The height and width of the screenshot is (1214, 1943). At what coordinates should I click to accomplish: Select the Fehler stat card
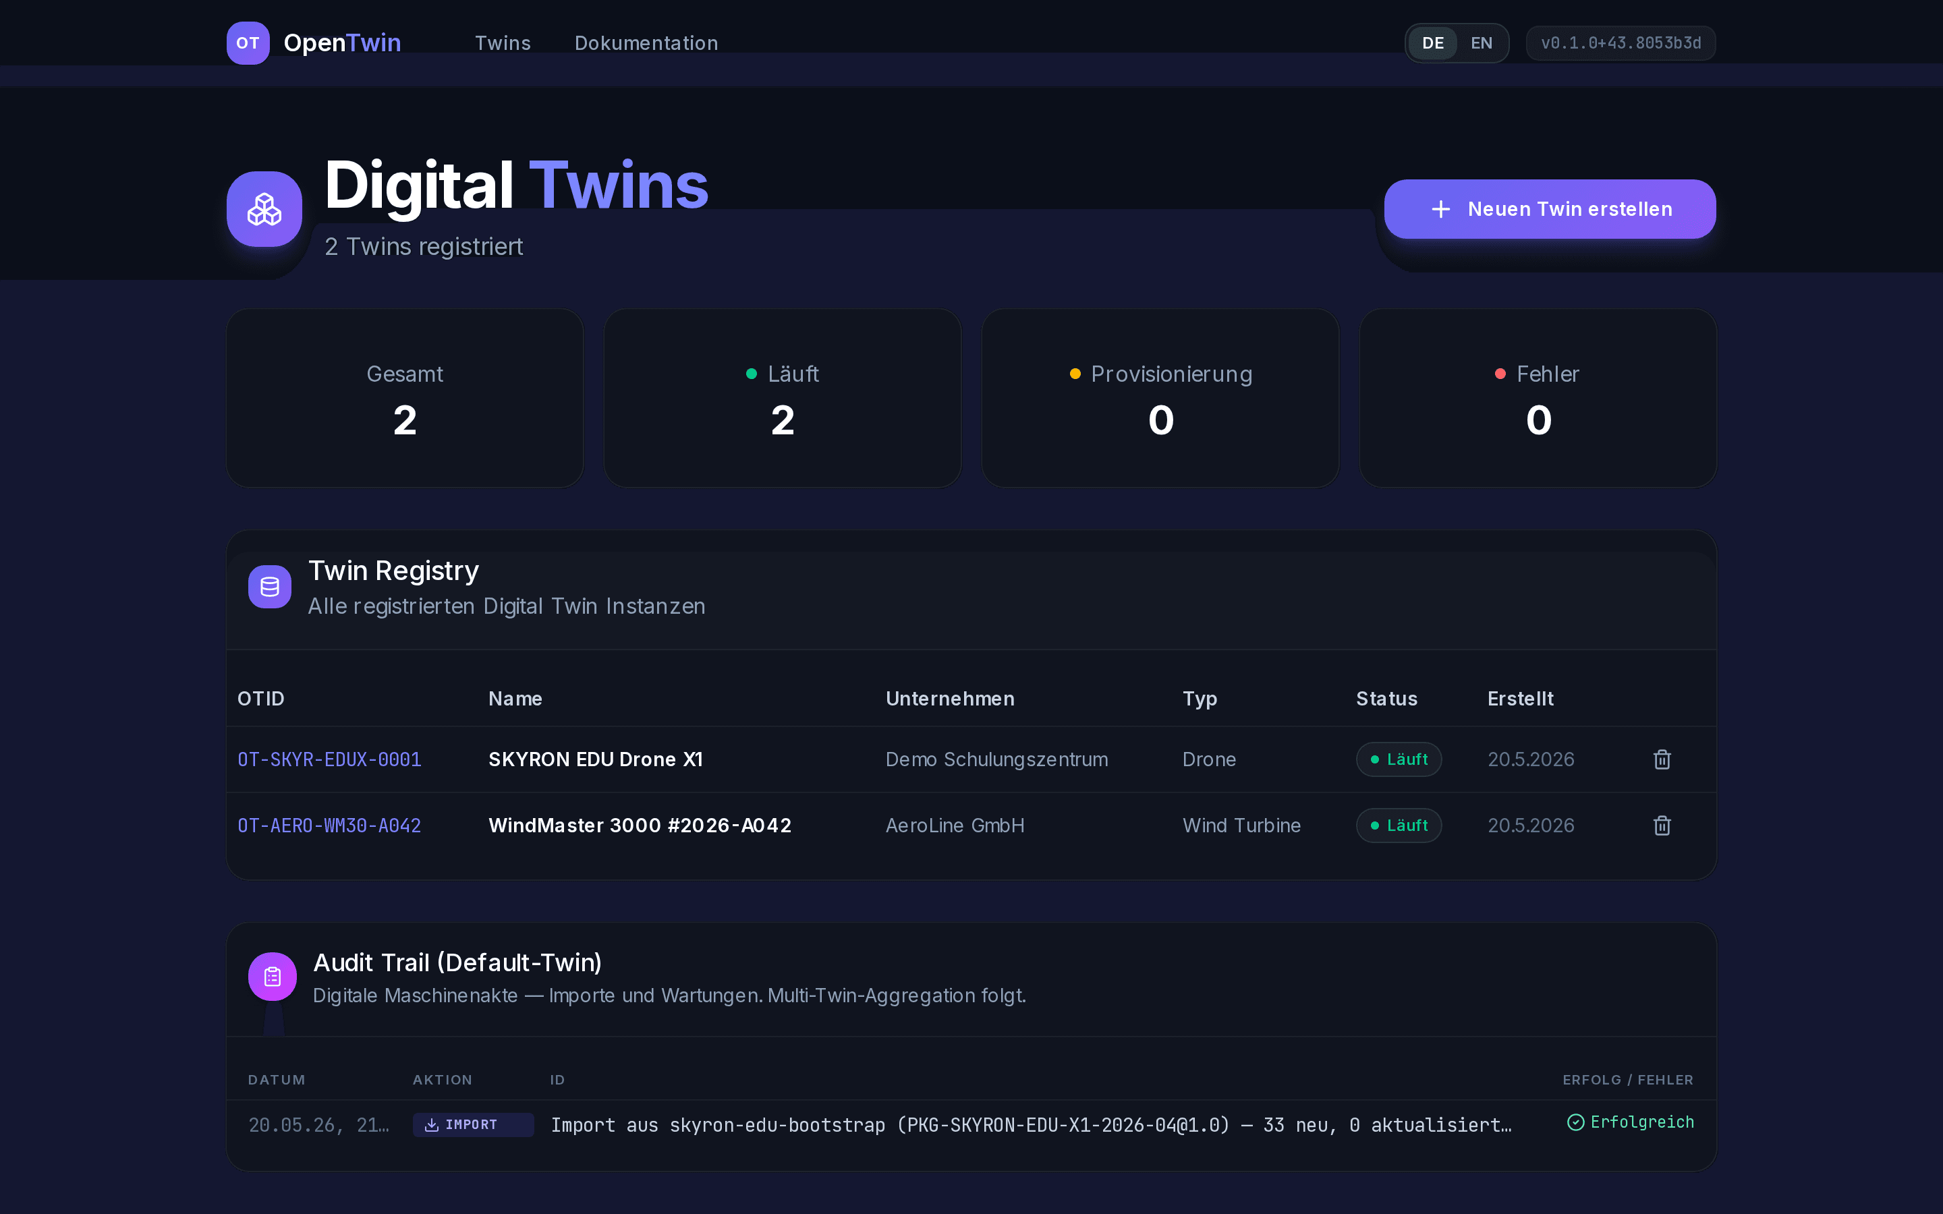[1538, 398]
